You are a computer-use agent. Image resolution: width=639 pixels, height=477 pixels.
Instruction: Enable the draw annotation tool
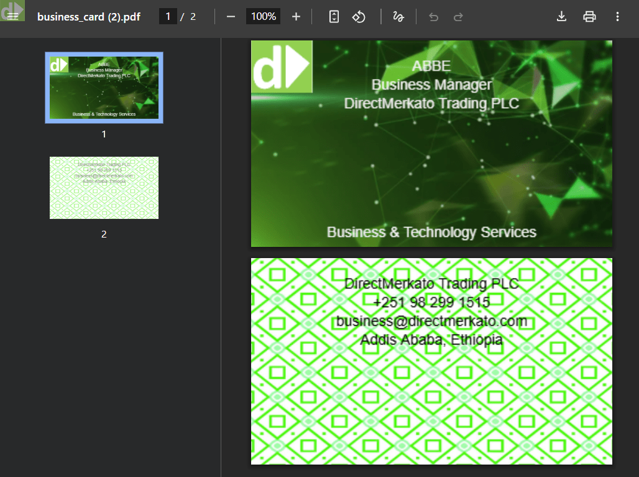[398, 17]
